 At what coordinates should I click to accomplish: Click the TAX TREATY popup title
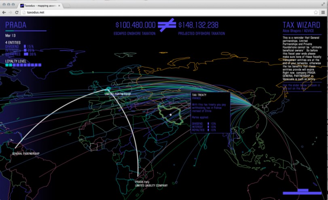(x=199, y=95)
